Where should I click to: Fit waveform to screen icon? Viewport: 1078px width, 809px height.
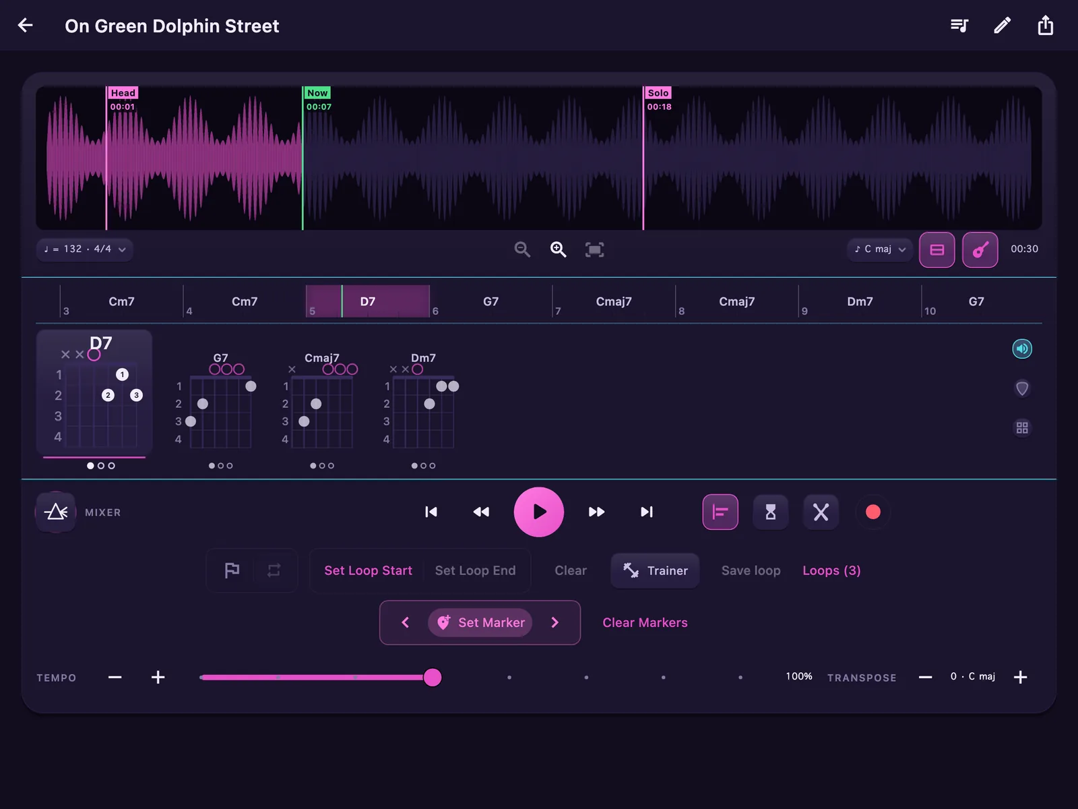coord(594,249)
